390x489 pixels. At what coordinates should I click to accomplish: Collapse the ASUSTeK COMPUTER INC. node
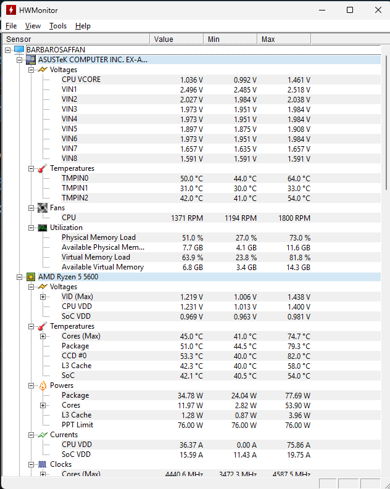(19, 60)
